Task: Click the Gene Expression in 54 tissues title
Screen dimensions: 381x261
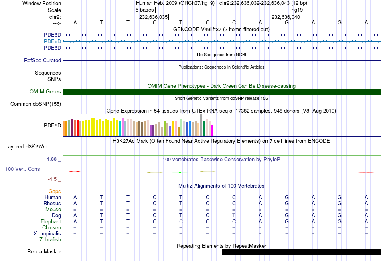Action: (221, 111)
